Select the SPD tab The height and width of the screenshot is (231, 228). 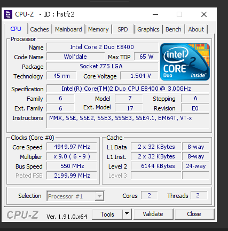click(123, 29)
